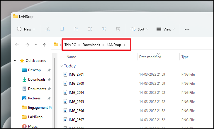
Task: Click PNG File type of IMG_2694
Action: pyautogui.click(x=188, y=93)
